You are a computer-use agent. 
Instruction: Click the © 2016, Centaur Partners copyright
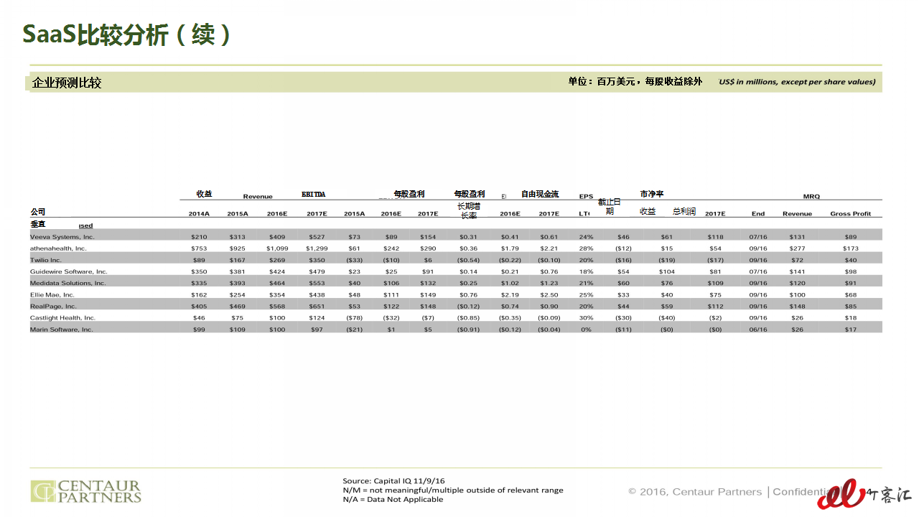tap(695, 492)
